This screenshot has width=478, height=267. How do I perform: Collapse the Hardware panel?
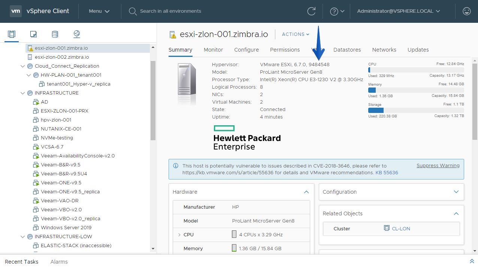coord(306,192)
